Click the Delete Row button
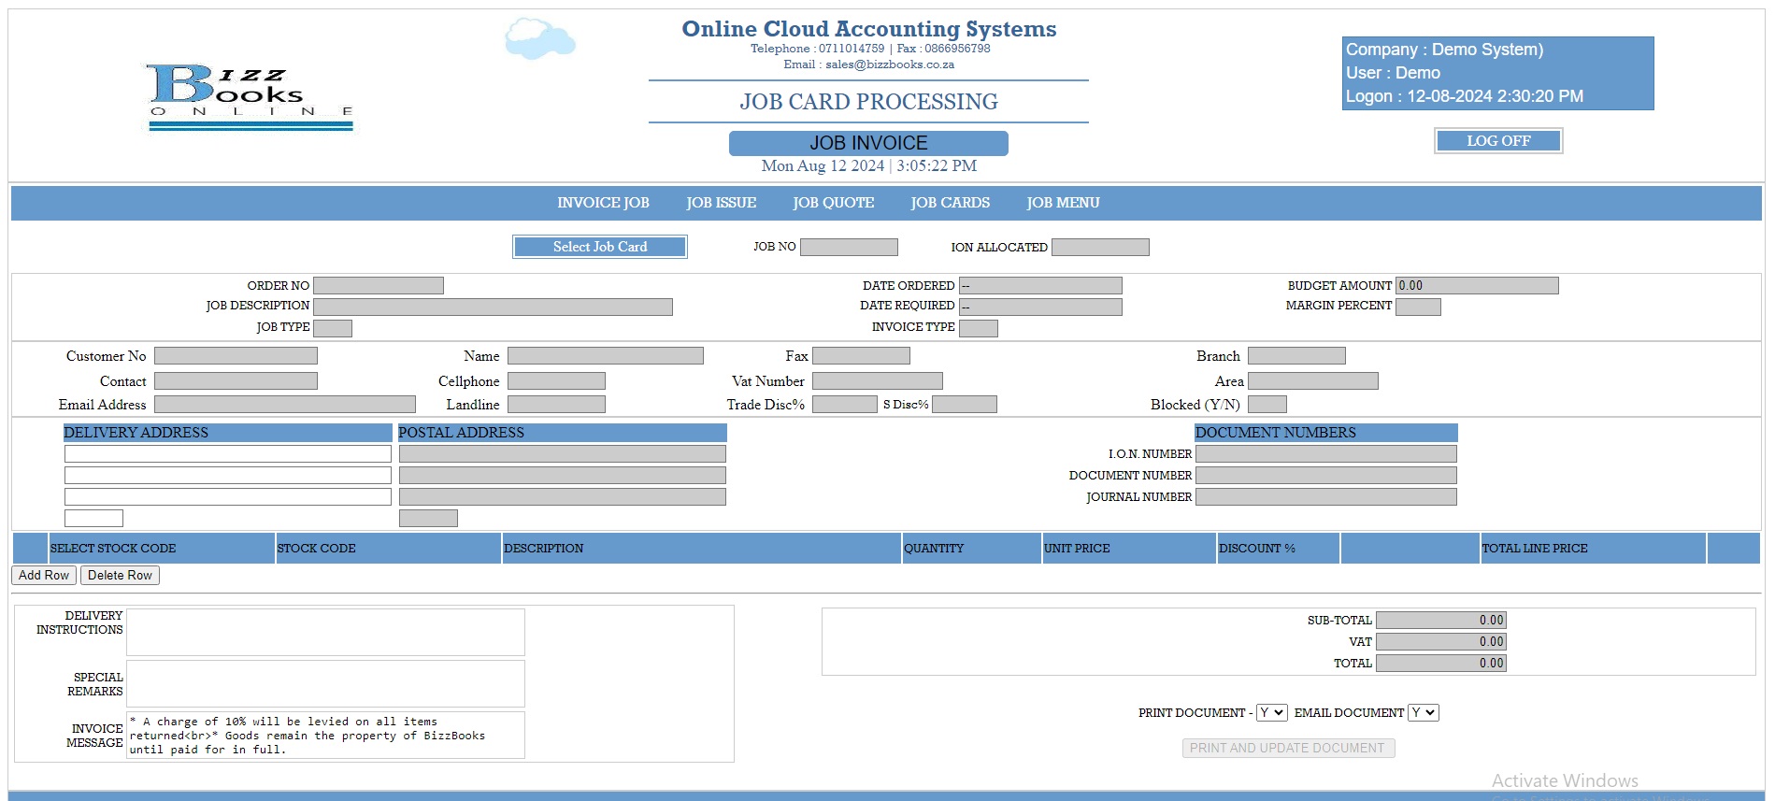1775x801 pixels. coord(120,576)
